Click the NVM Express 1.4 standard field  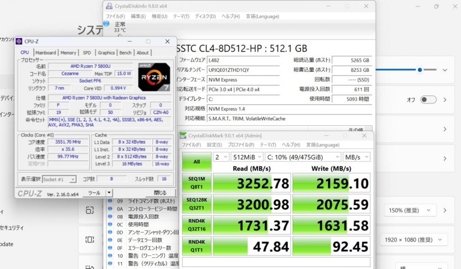tap(290, 109)
